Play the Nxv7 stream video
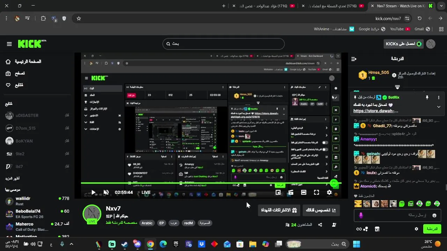The height and width of the screenshot is (251, 447). pyautogui.click(x=93, y=192)
